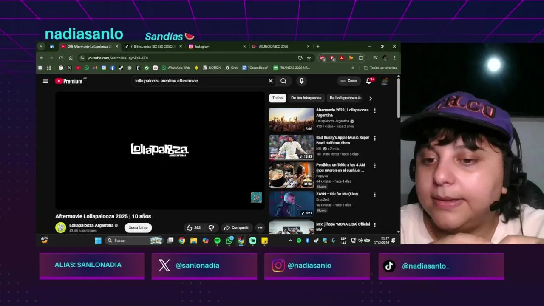Open options for j-hope MONA LISA video

click(x=374, y=224)
